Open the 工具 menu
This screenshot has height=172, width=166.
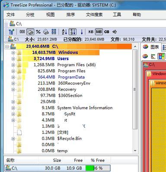[117, 15]
